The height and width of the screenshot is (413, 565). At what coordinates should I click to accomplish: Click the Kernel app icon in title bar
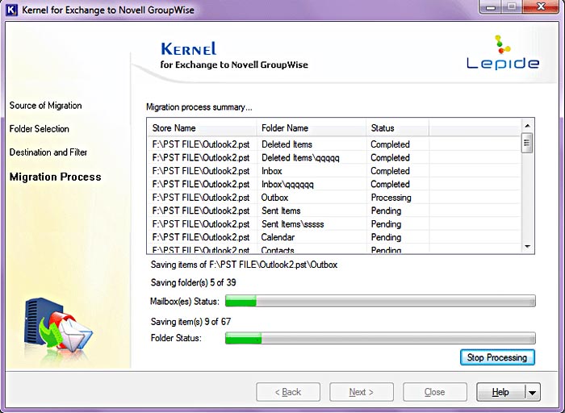pos(11,10)
